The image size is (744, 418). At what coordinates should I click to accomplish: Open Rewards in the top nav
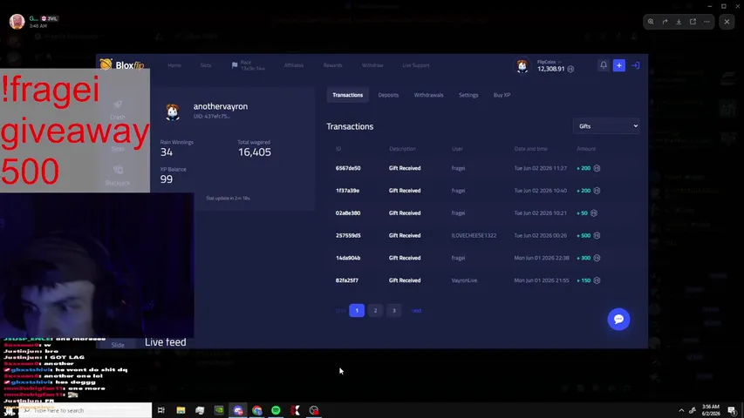click(332, 65)
